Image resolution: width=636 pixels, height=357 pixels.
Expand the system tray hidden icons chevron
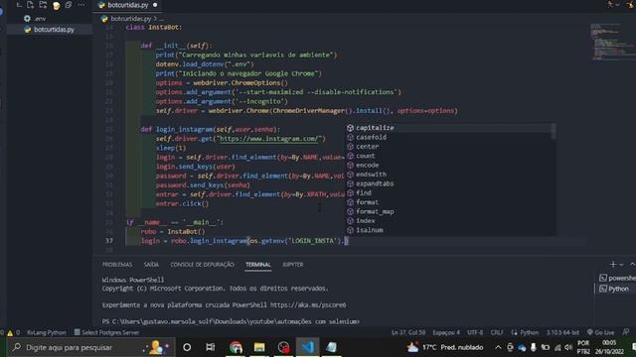pyautogui.click(x=498, y=347)
